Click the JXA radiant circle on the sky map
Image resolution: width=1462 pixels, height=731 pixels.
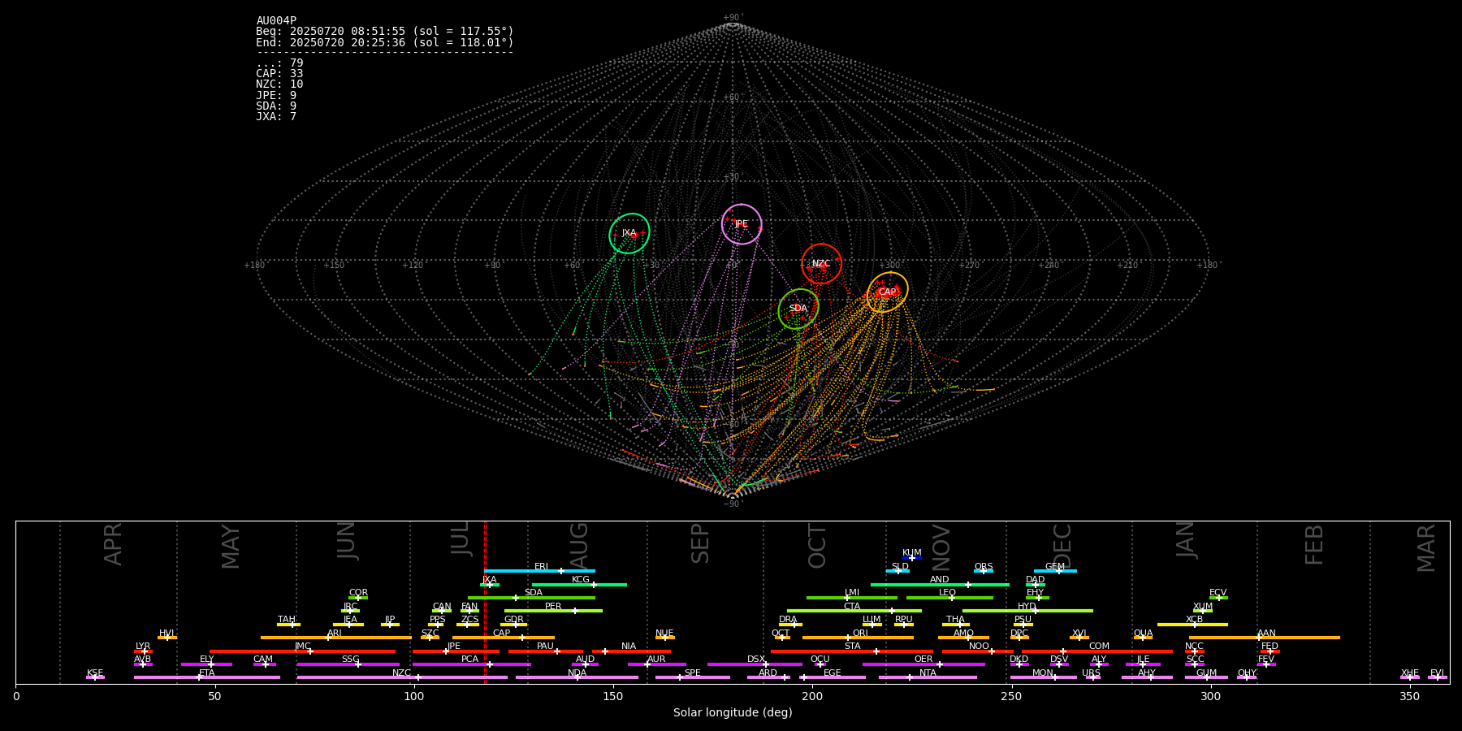(629, 234)
